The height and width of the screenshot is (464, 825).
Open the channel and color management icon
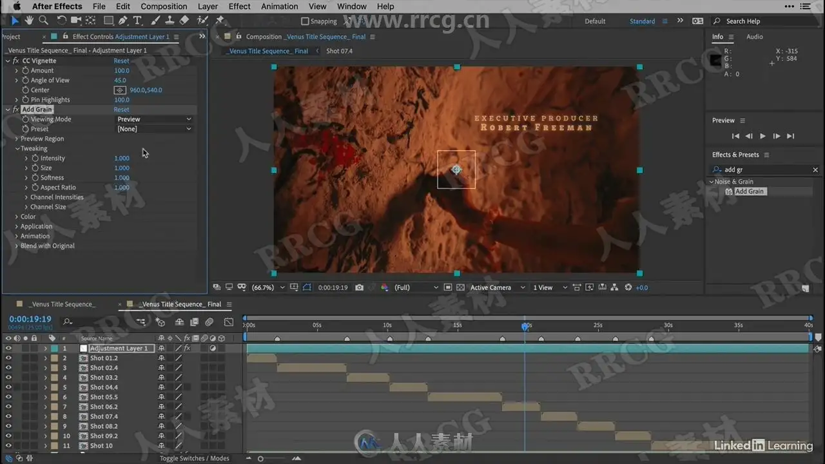point(385,287)
